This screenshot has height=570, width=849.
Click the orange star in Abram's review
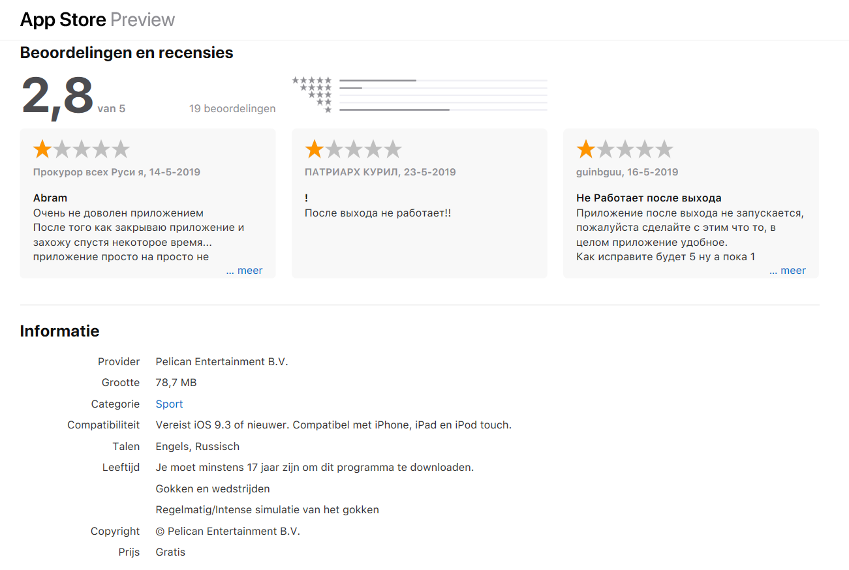[x=42, y=149]
